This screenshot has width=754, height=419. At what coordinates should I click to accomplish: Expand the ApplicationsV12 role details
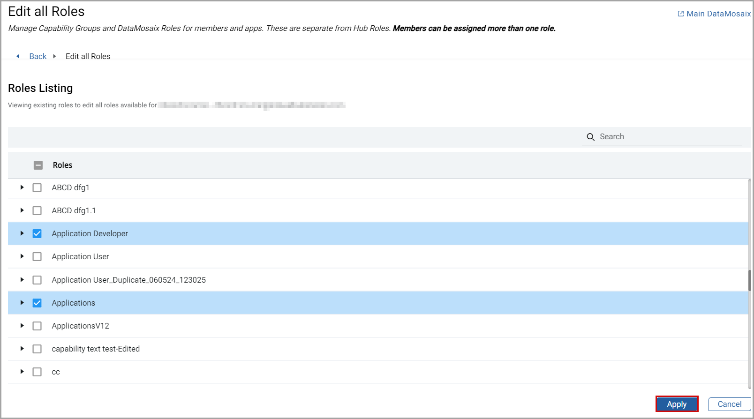pyautogui.click(x=22, y=326)
